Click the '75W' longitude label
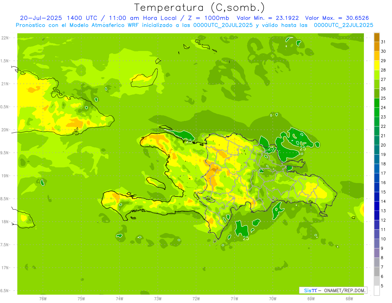 pyautogui.click(x=81, y=299)
